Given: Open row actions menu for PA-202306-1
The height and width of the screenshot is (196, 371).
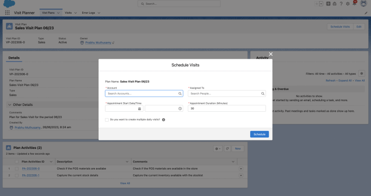Looking at the screenshot, I should click(x=241, y=175).
